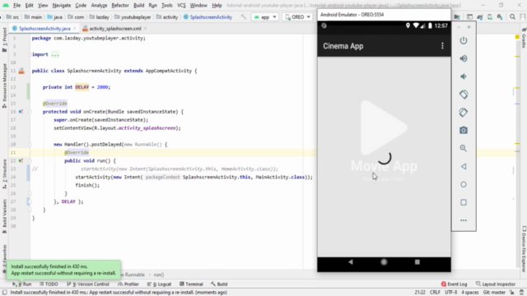
Task: Open the Edit menu
Action: click(x=30, y=6)
